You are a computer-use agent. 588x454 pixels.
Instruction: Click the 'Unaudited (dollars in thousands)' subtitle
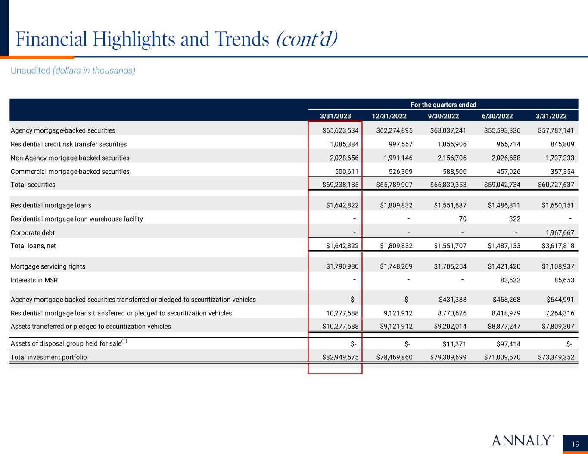tap(73, 71)
